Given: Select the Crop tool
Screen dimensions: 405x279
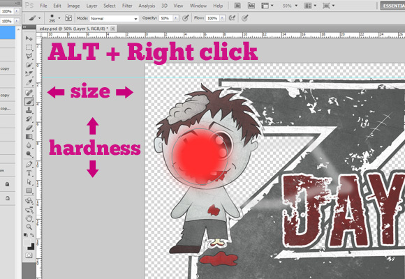Looking at the screenshot, I should point(29,73).
